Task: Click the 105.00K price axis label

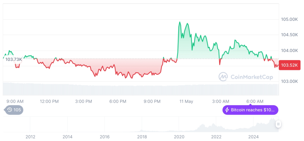Action: click(289, 19)
